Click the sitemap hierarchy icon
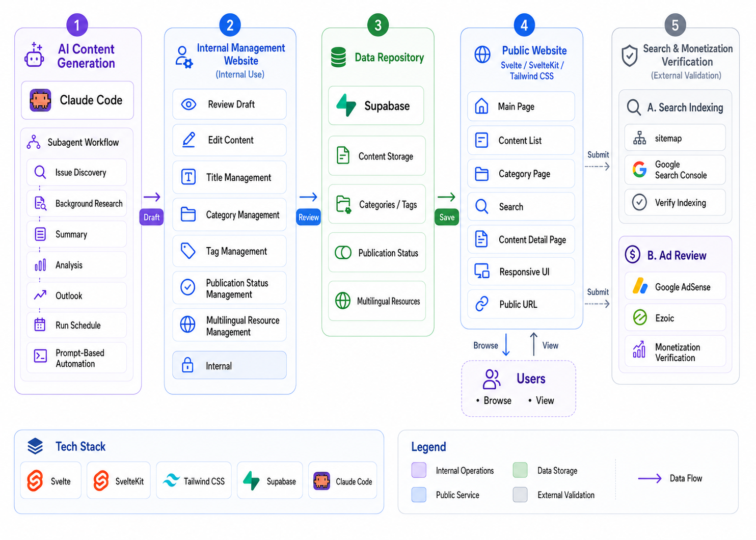 point(639,138)
